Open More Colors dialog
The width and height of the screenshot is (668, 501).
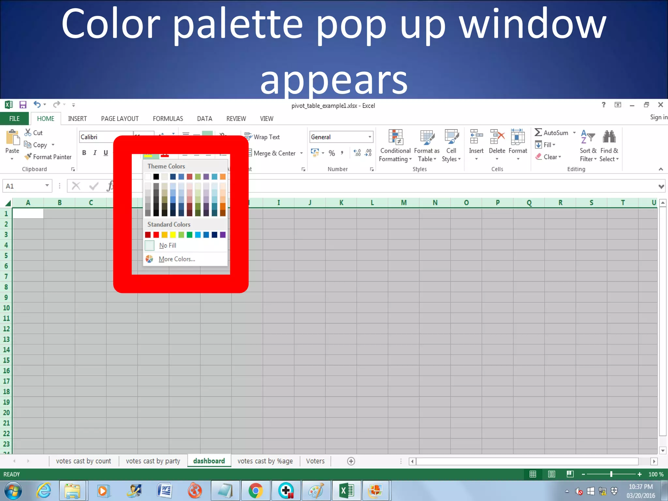pyautogui.click(x=185, y=259)
